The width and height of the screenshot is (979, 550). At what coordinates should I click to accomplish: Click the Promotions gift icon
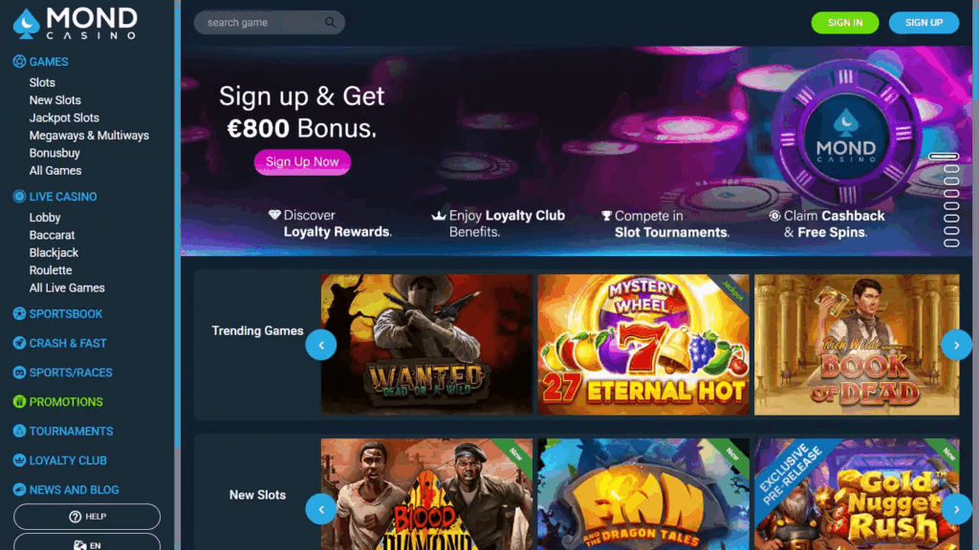pos(19,402)
